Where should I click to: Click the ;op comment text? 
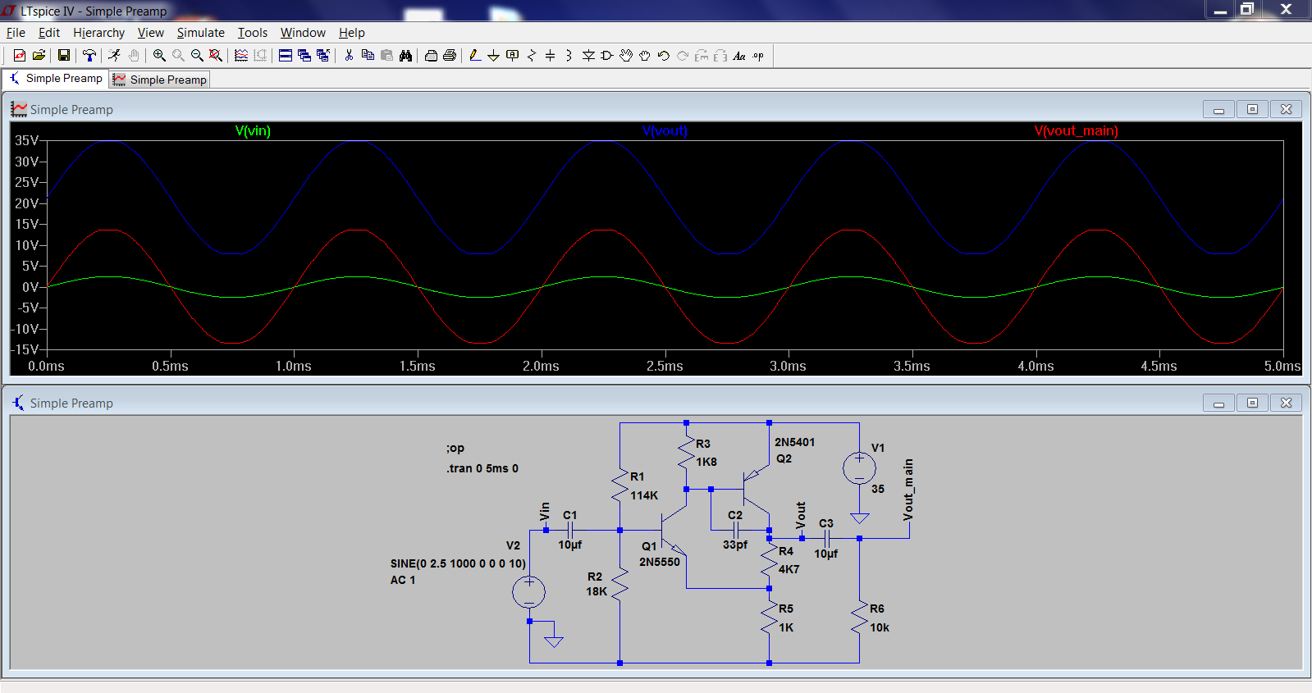[455, 448]
